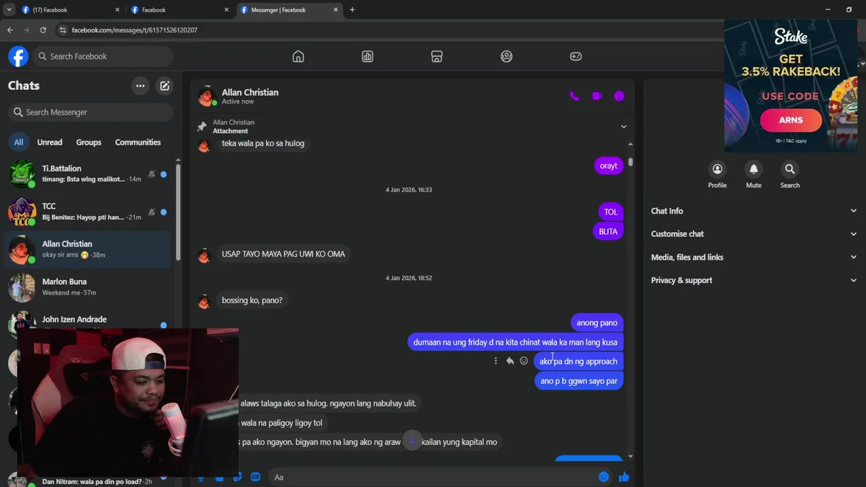Screen dimensions: 866x487
Task: Click the 'orayt' message bubble
Action: (x=608, y=166)
